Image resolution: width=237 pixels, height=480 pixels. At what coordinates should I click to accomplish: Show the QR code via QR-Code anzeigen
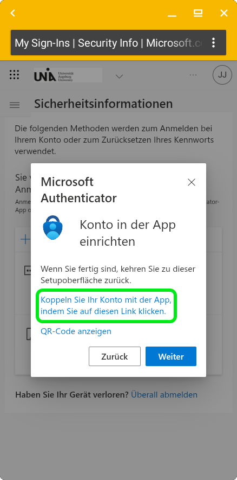[x=76, y=331]
